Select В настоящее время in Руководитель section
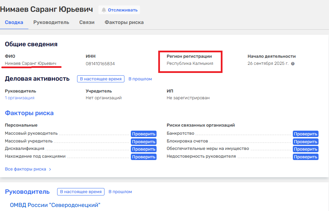This screenshot has height=211, width=329. point(80,192)
